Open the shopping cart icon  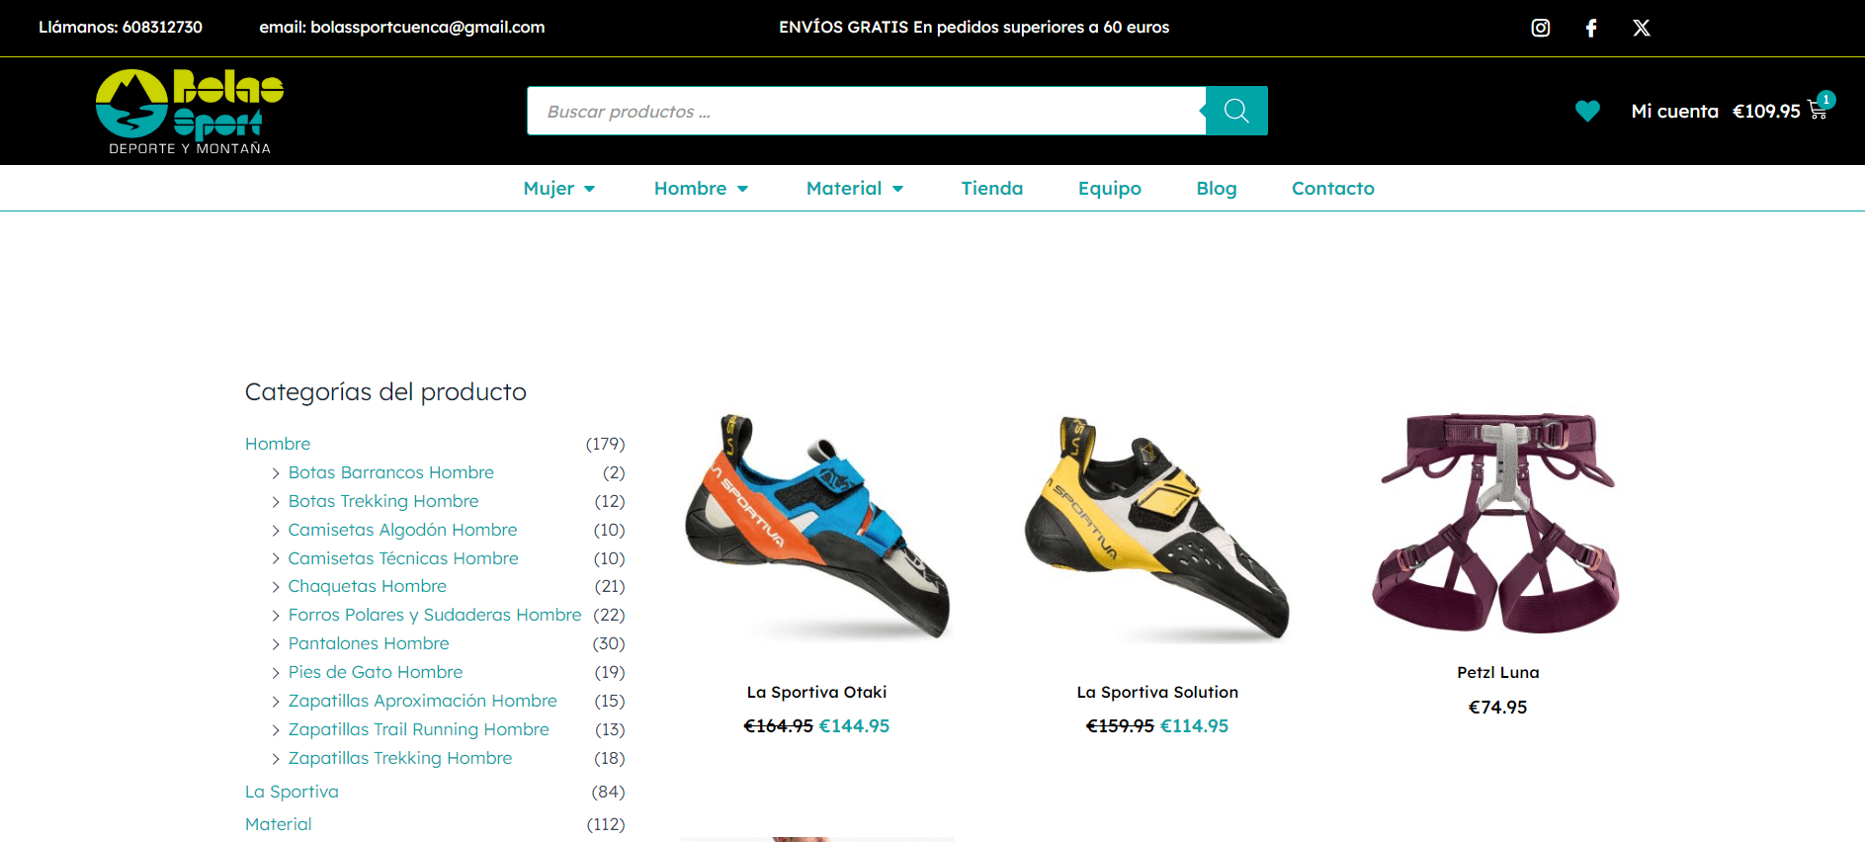click(1819, 110)
